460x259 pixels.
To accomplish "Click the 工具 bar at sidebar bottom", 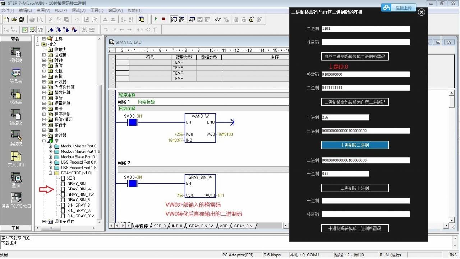I will point(15,228).
